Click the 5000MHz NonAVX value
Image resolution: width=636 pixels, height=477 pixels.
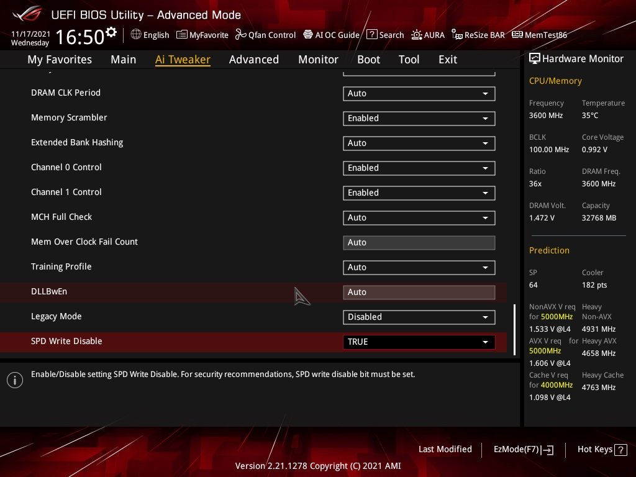pos(556,317)
